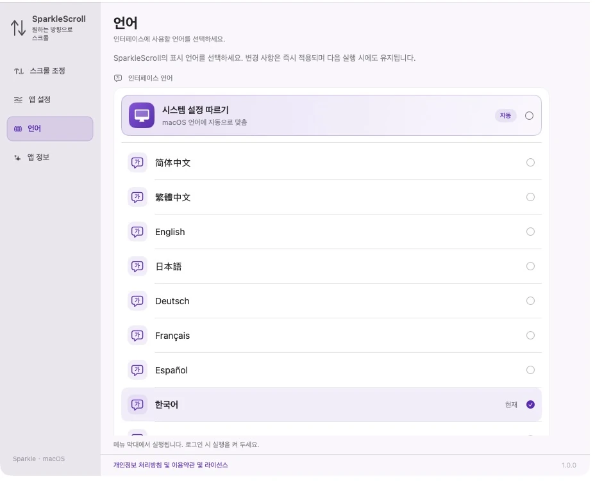
Task: Click the 日本語 language label
Action: [169, 266]
